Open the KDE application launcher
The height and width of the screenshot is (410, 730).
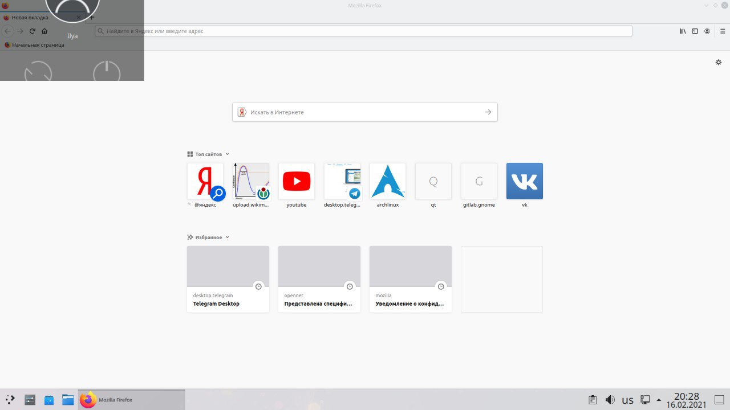pyautogui.click(x=10, y=400)
